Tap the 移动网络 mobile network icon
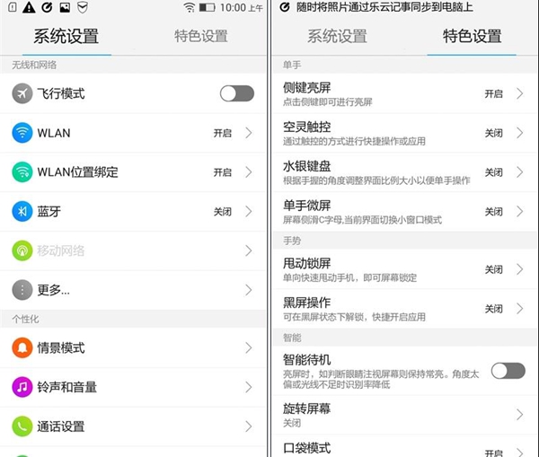The width and height of the screenshot is (539, 457). click(22, 250)
